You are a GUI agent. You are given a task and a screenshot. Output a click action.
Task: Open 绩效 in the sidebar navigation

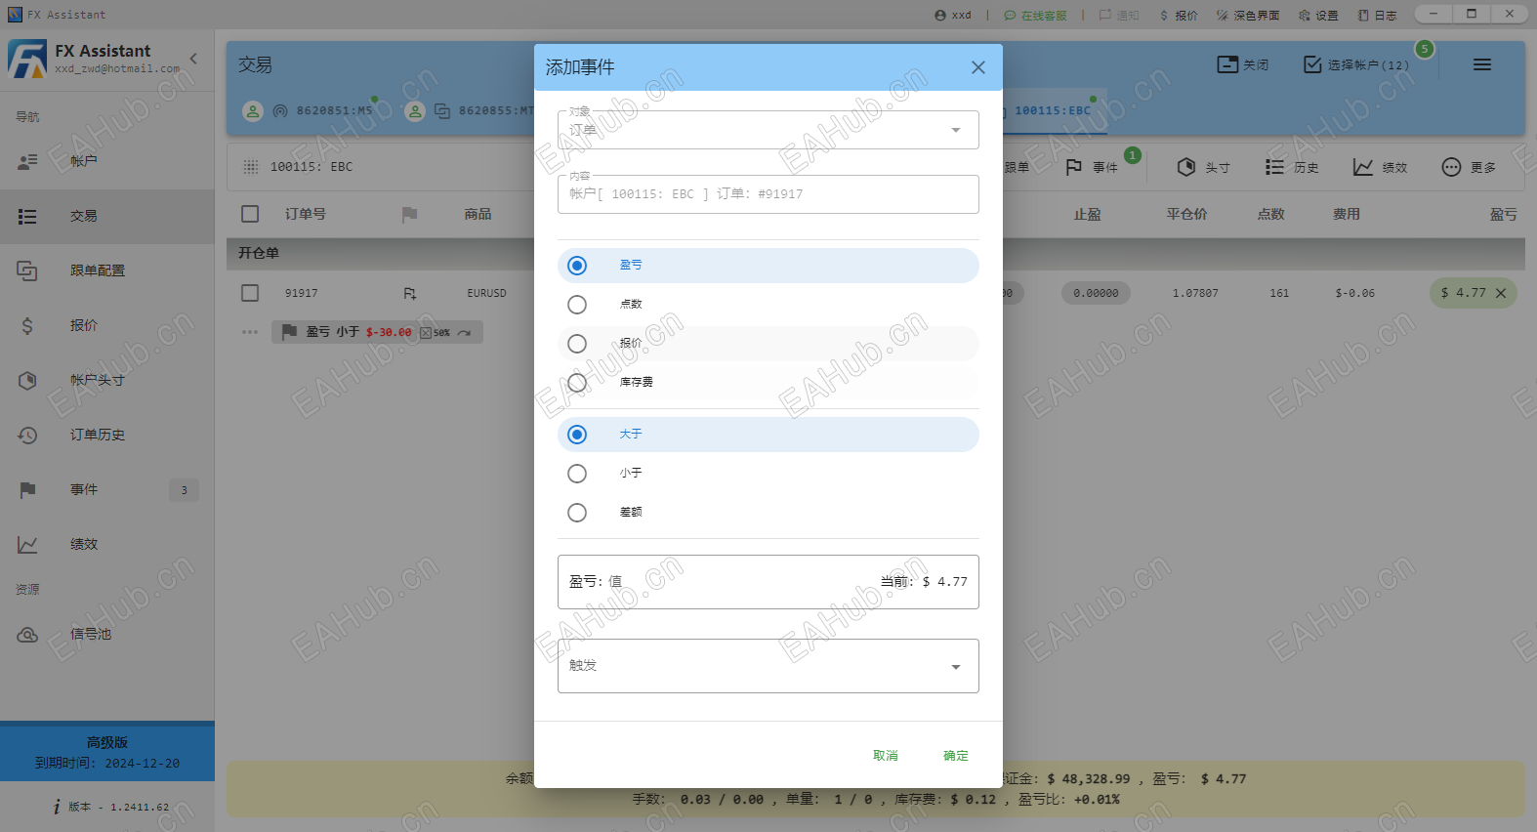107,544
